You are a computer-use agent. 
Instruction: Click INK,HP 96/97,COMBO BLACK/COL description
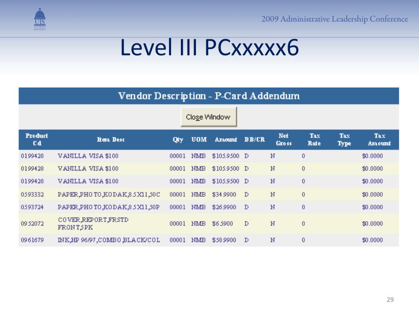point(109,240)
